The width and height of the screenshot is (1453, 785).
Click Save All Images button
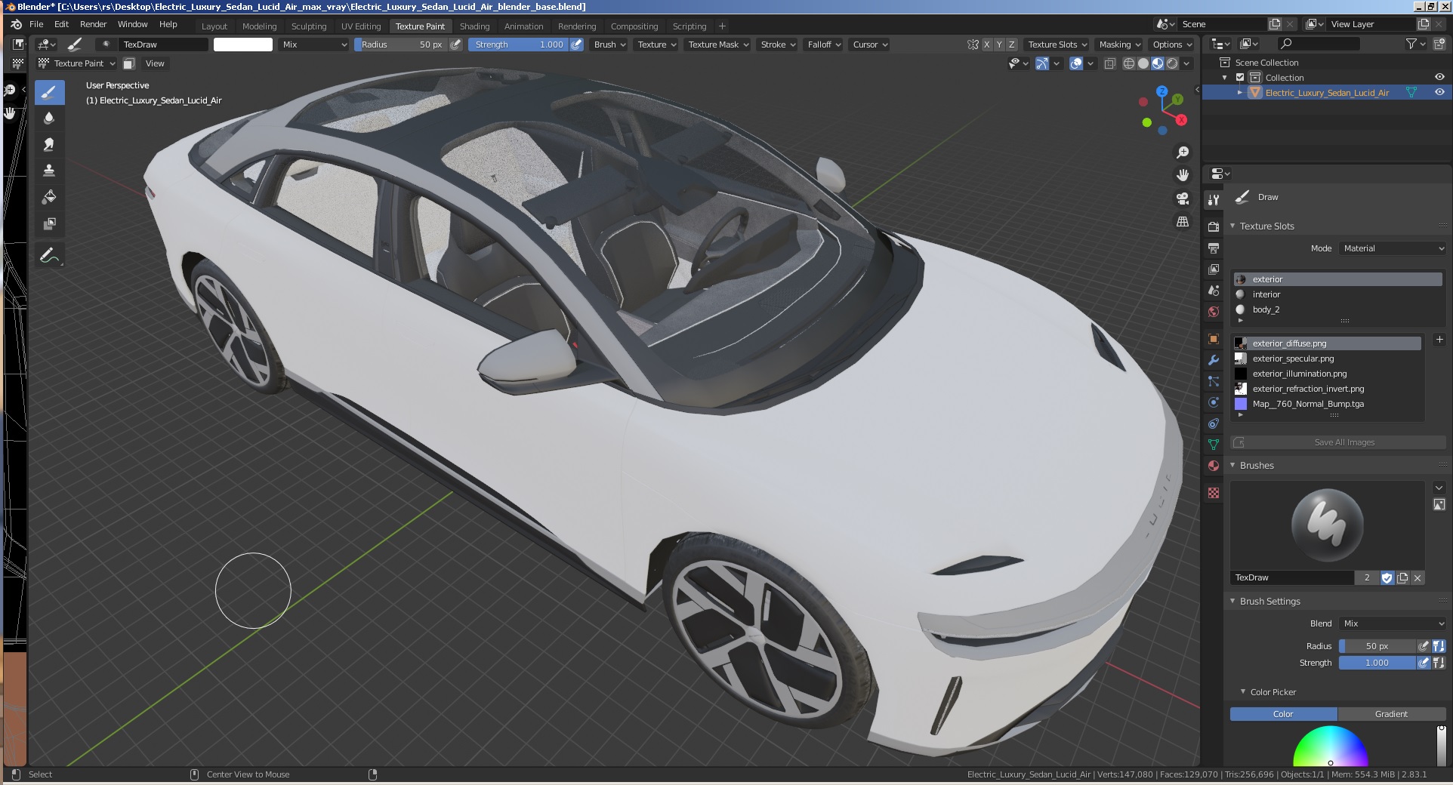coord(1338,442)
